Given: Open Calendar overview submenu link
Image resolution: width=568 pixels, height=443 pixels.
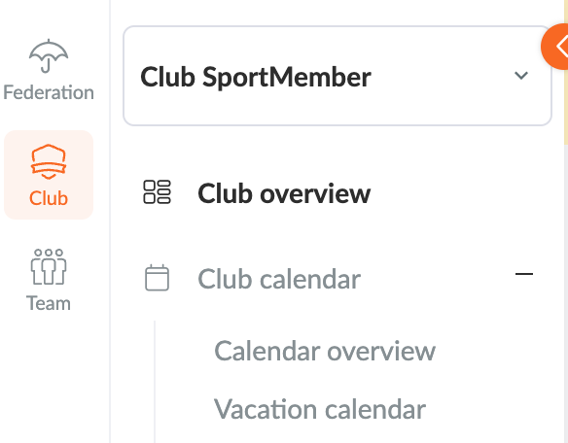Looking at the screenshot, I should click(x=325, y=351).
